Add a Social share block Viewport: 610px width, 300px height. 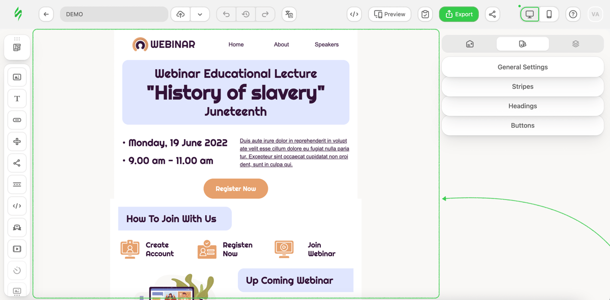(17, 163)
